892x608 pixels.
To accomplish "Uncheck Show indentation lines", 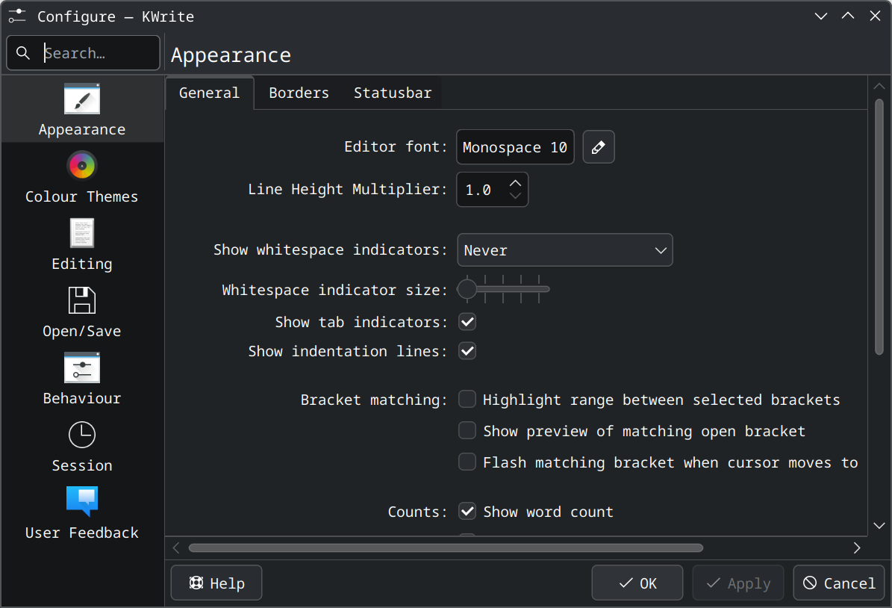I will (467, 351).
